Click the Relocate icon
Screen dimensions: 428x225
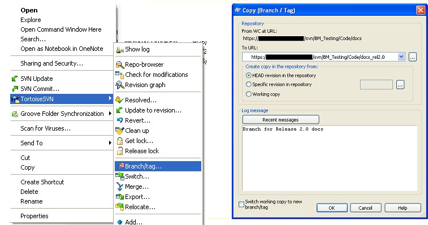click(x=119, y=207)
